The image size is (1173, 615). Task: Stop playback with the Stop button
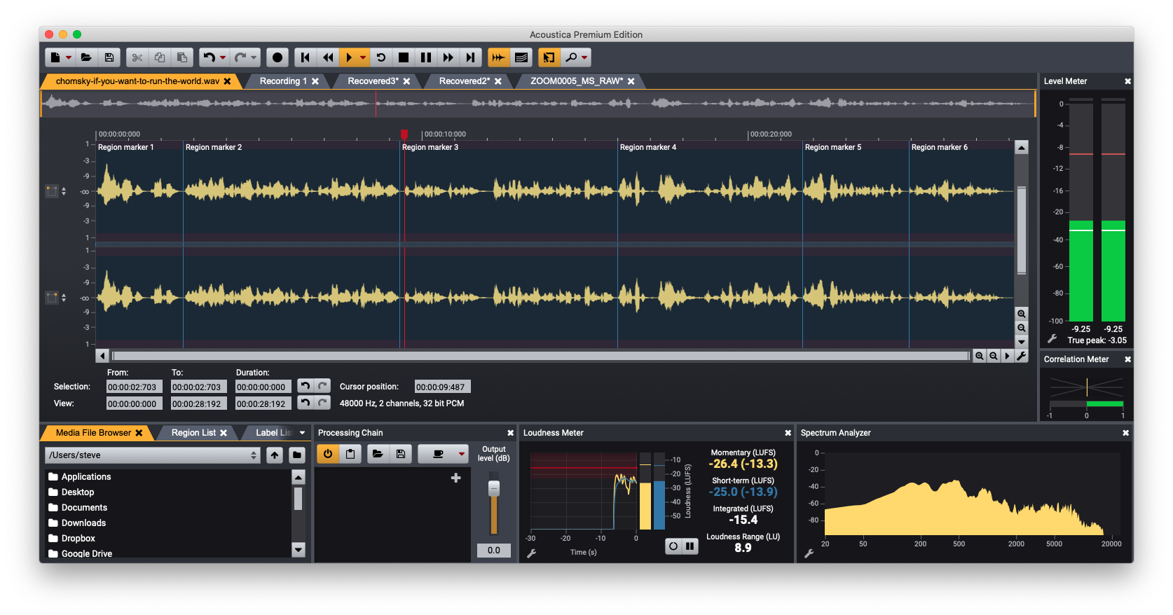(x=404, y=57)
